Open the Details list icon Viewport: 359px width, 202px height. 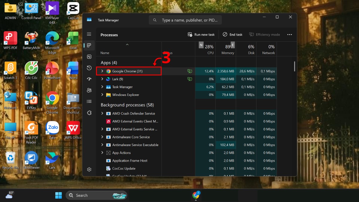[89, 101]
